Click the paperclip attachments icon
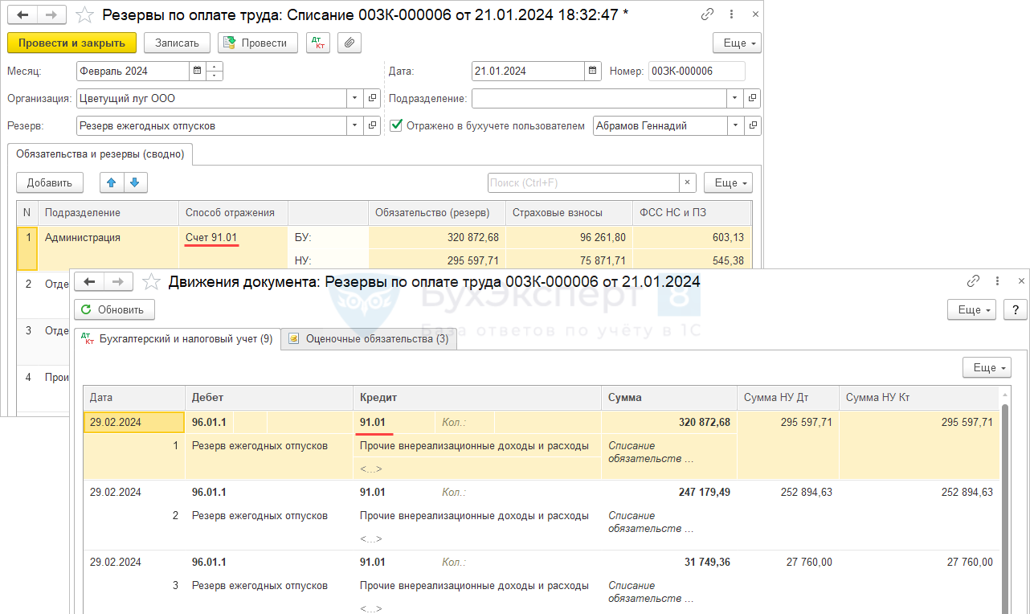Screen dimensions: 1030x614 [x=349, y=43]
